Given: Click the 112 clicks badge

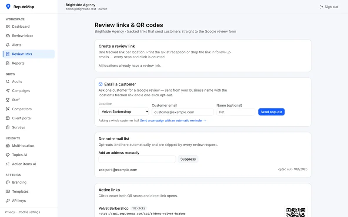Looking at the screenshot, I should [x=139, y=208].
